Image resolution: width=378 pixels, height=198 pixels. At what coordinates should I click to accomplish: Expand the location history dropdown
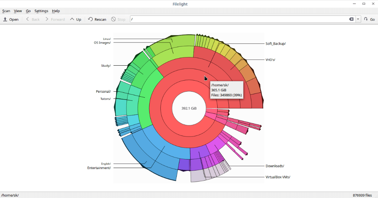358,19
